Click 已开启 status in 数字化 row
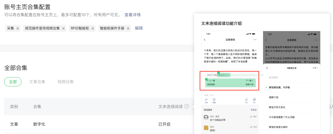Image resolution: width=333 pixels, height=134 pixels. coord(164,124)
